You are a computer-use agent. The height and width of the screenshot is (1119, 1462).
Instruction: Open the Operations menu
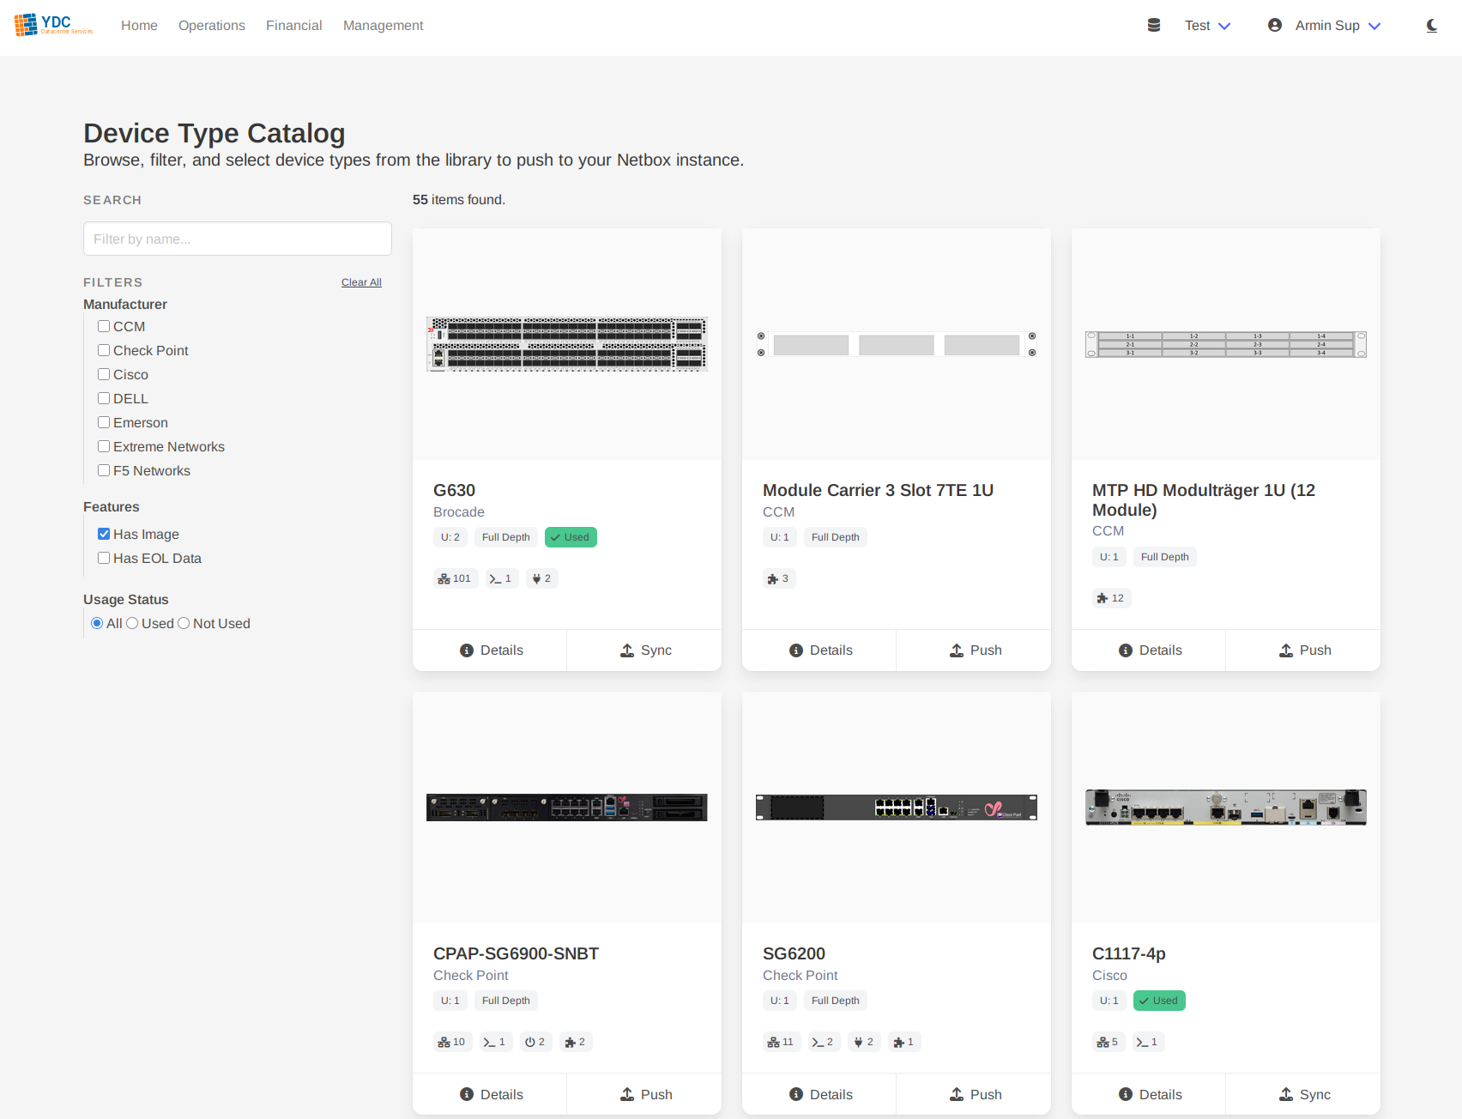point(212,26)
